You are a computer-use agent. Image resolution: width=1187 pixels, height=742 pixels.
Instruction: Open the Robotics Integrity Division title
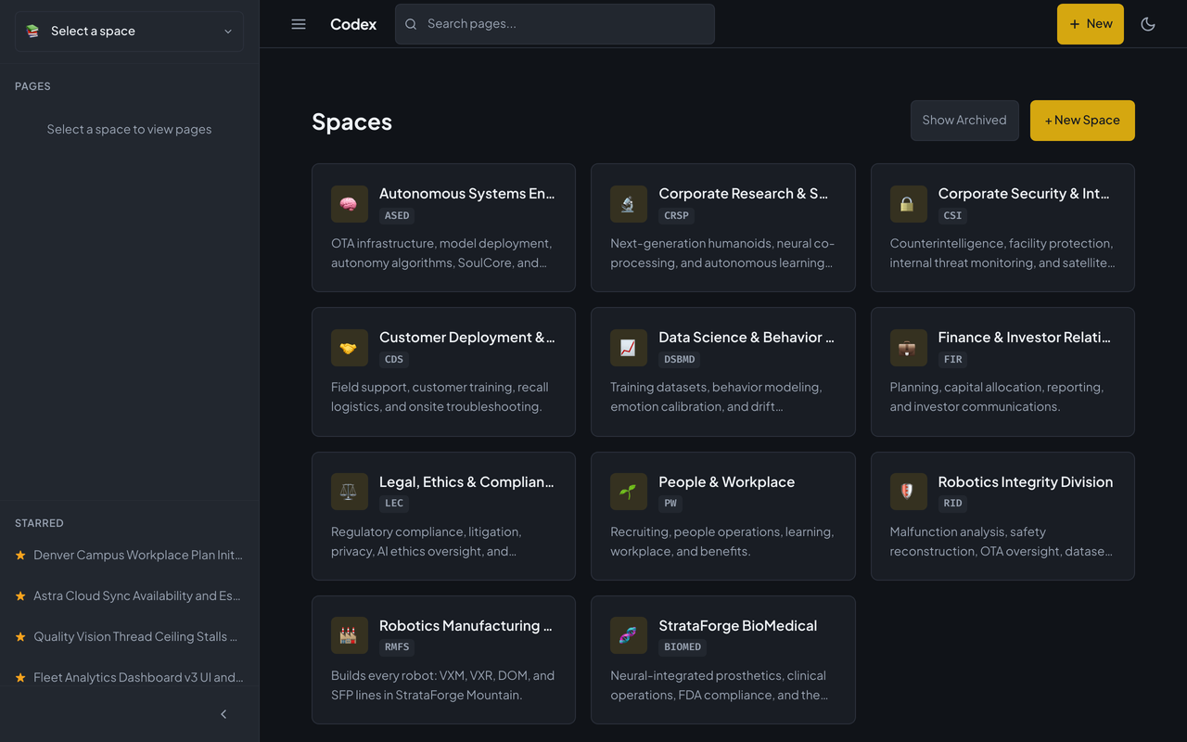[x=1026, y=482]
